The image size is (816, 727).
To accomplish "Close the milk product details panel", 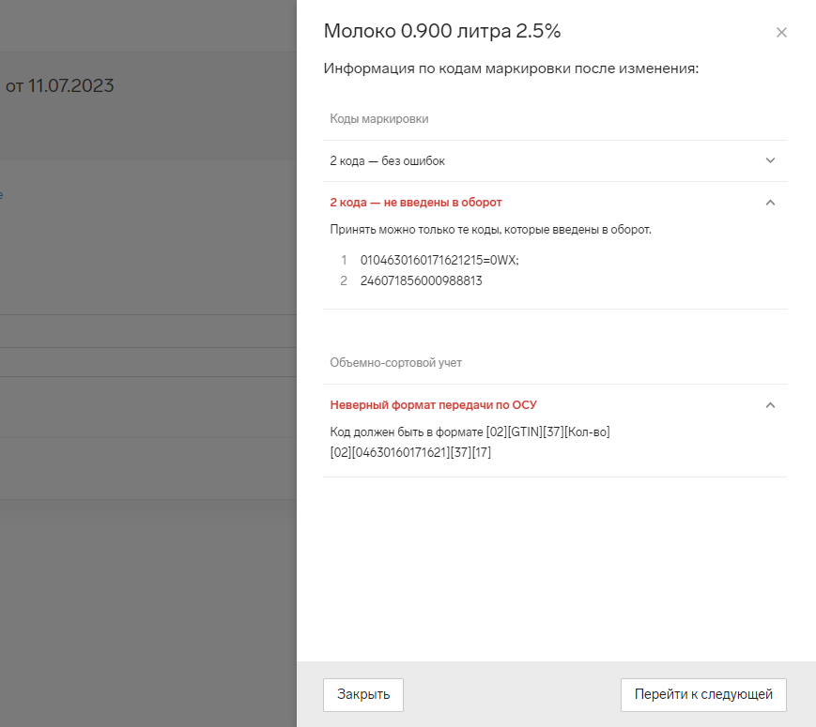I will [781, 33].
